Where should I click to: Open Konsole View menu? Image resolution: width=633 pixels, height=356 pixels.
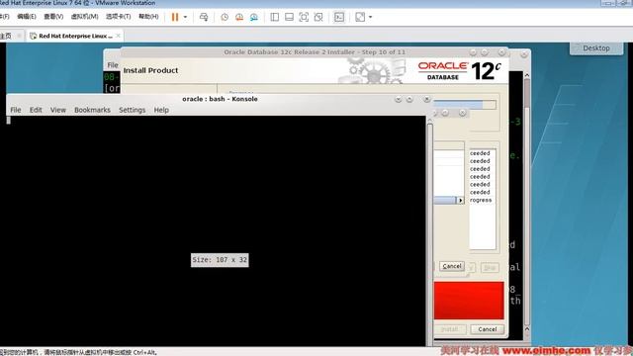[x=58, y=110]
